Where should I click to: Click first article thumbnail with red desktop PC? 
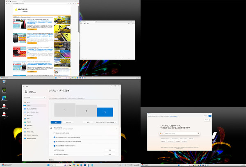click(x=20, y=24)
